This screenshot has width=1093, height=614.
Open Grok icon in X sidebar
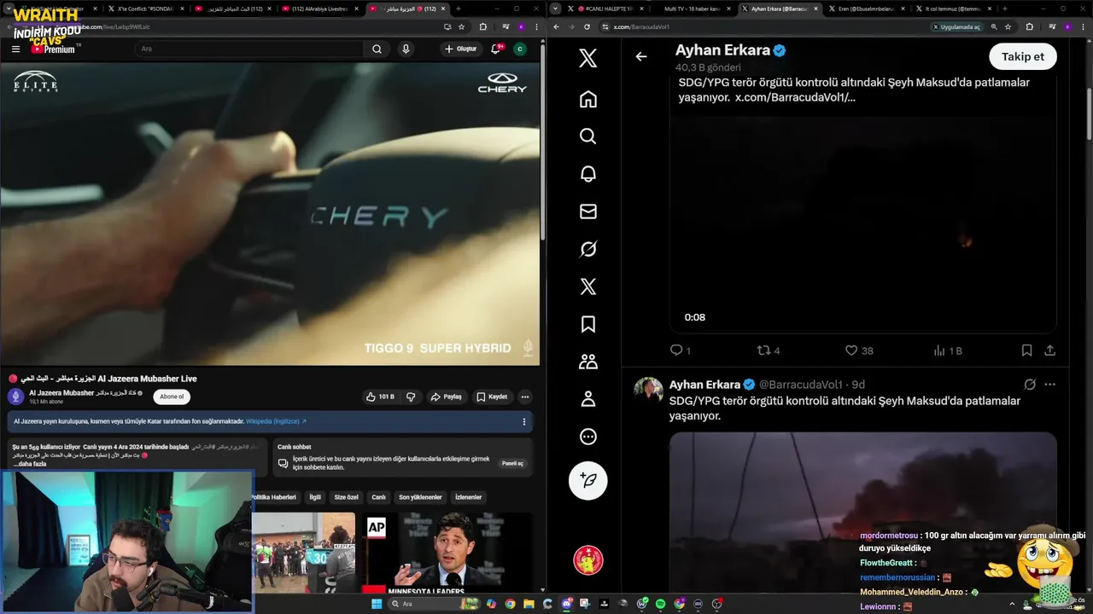[x=587, y=249]
